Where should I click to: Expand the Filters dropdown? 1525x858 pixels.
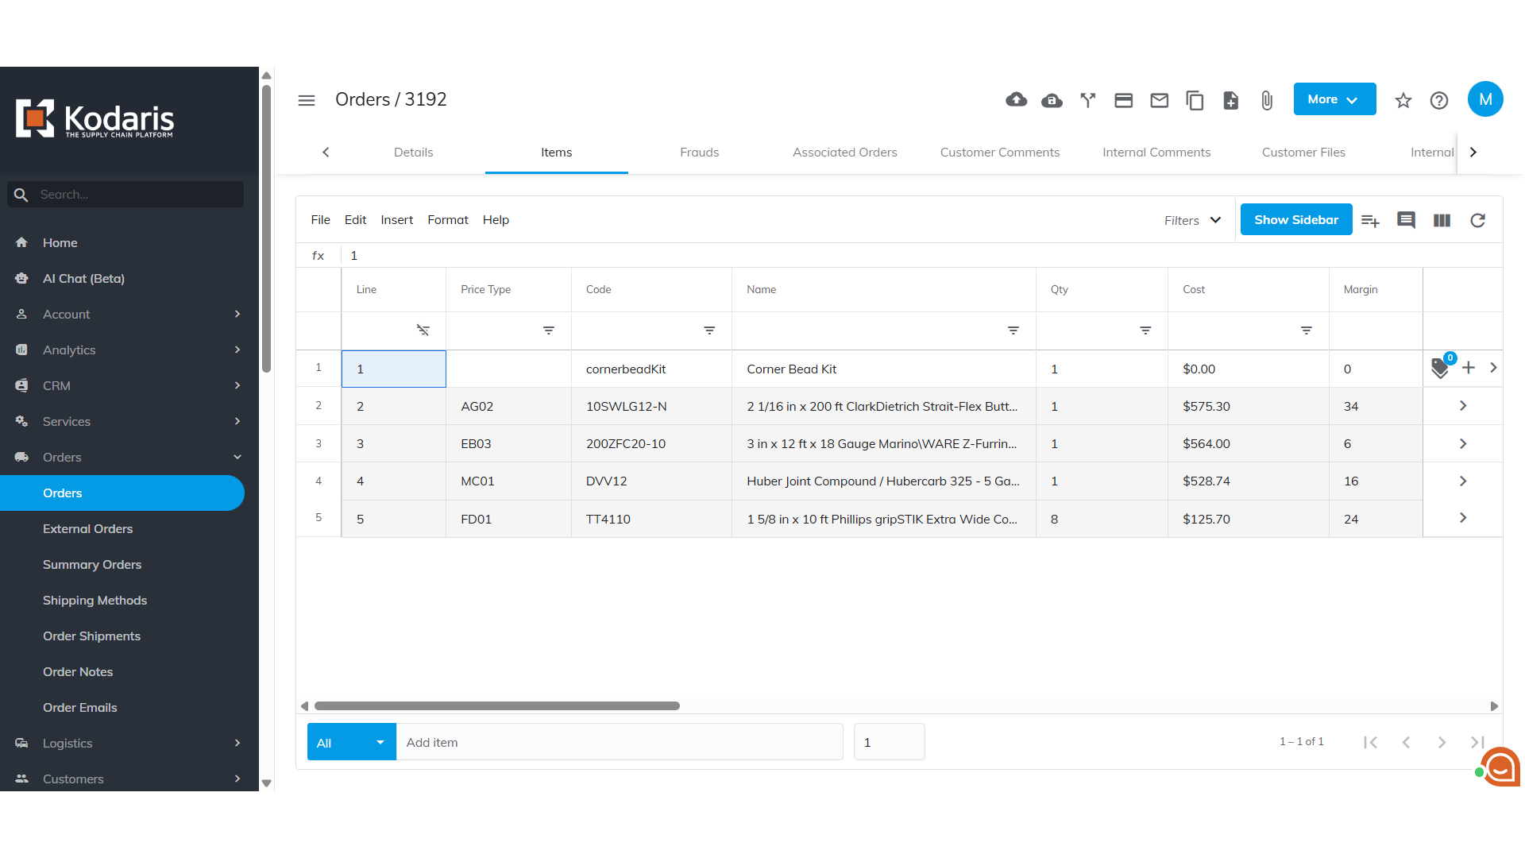click(1192, 220)
